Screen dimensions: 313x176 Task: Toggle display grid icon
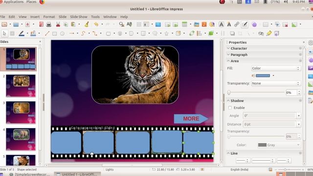pyautogui.click(x=139, y=24)
